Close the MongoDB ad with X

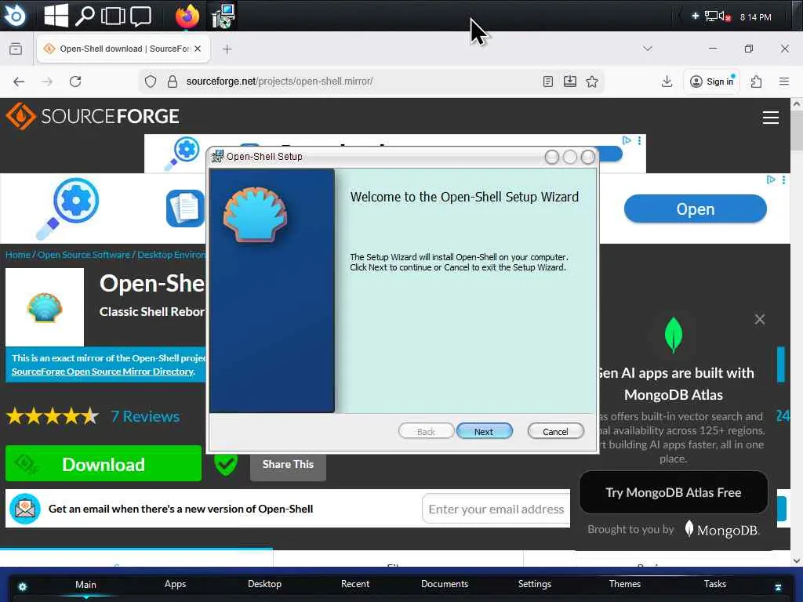[x=759, y=320]
